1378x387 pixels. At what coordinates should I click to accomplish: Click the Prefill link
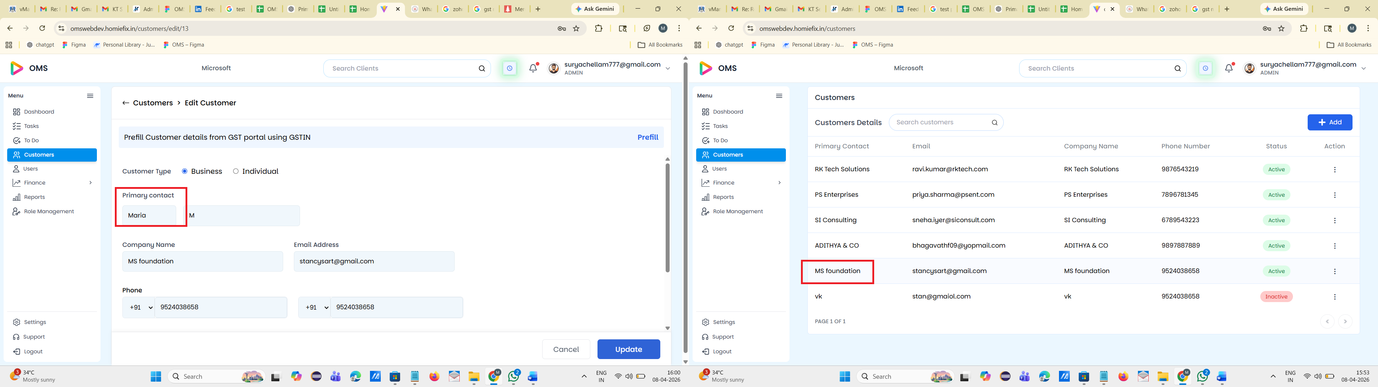[647, 137]
